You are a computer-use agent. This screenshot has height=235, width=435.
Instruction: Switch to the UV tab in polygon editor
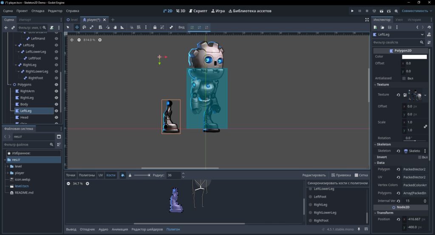pyautogui.click(x=101, y=175)
